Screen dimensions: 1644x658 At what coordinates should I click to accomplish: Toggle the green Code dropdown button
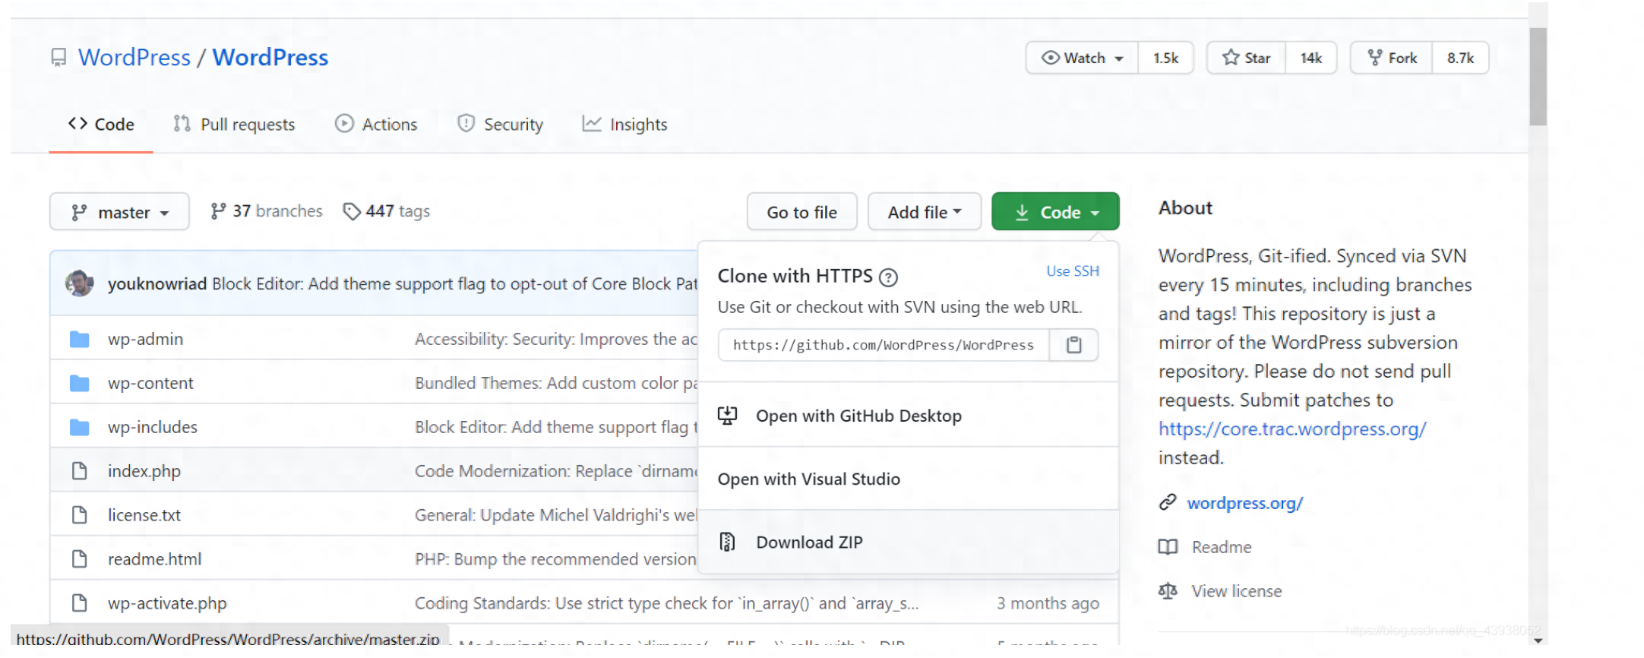[x=1055, y=211]
